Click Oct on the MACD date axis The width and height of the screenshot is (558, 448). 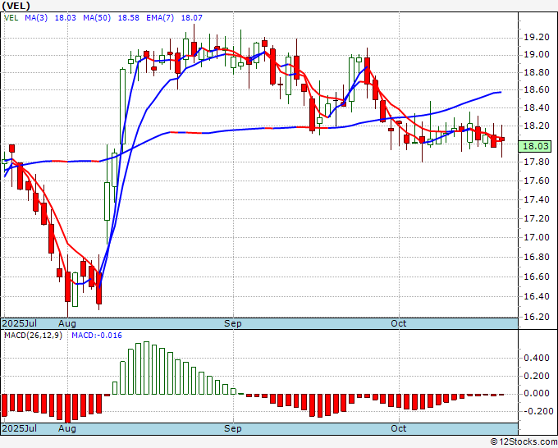pyautogui.click(x=398, y=428)
